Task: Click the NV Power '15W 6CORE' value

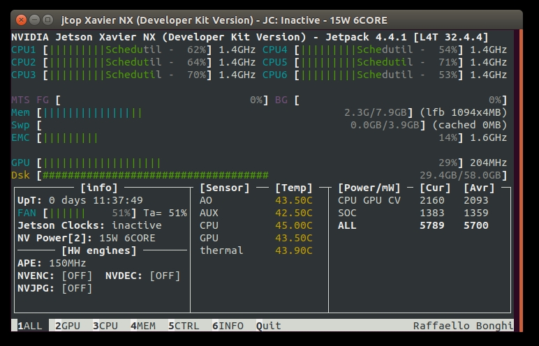Action: click(127, 238)
